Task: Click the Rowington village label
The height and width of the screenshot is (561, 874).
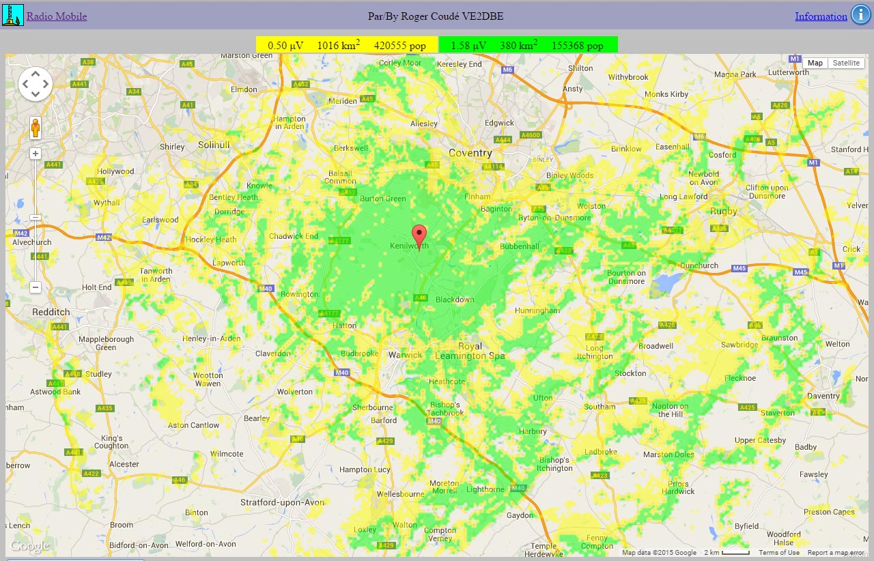Action: click(x=299, y=295)
